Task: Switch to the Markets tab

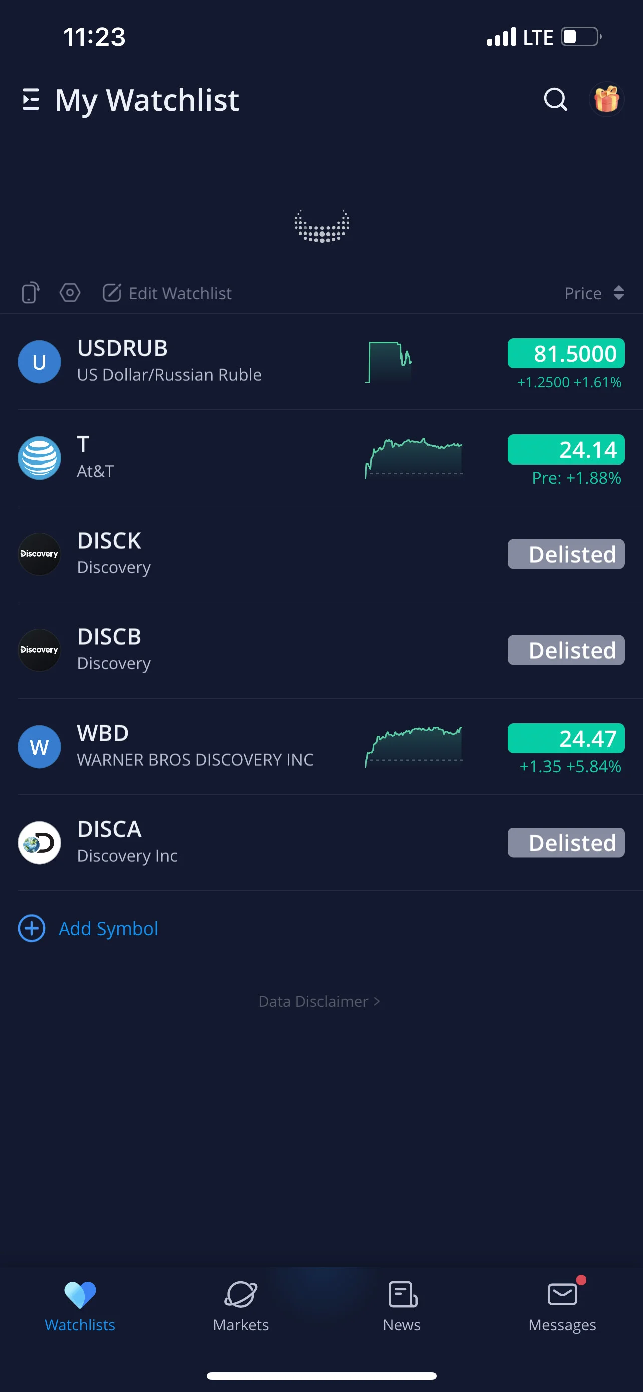Action: tap(241, 1307)
